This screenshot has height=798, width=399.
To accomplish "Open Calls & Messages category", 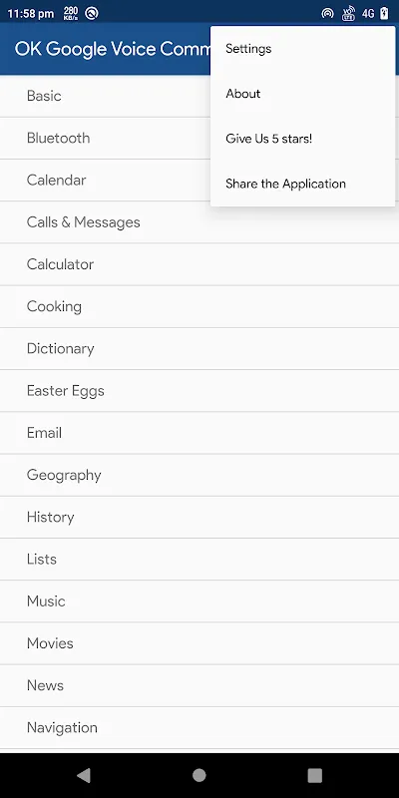I will [x=199, y=222].
